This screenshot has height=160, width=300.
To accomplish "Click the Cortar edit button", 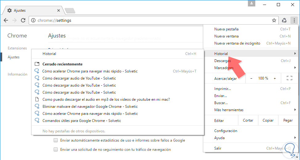I will tap(248, 120).
